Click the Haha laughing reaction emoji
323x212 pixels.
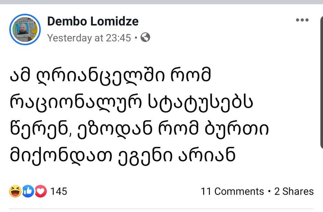15,191
